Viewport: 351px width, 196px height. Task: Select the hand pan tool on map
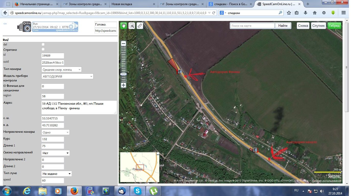tap(124, 26)
